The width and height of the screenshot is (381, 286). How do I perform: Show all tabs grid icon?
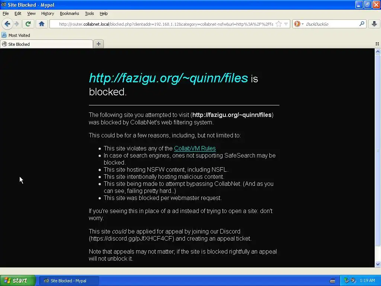(377, 44)
